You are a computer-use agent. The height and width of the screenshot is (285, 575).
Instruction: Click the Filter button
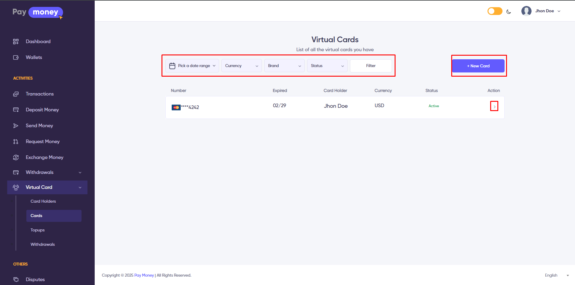tap(371, 66)
